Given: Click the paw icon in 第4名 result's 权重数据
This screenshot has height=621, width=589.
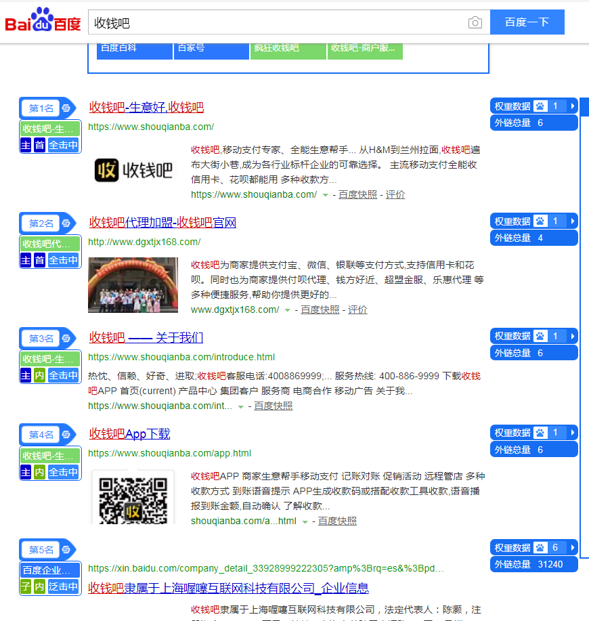Looking at the screenshot, I should point(540,433).
